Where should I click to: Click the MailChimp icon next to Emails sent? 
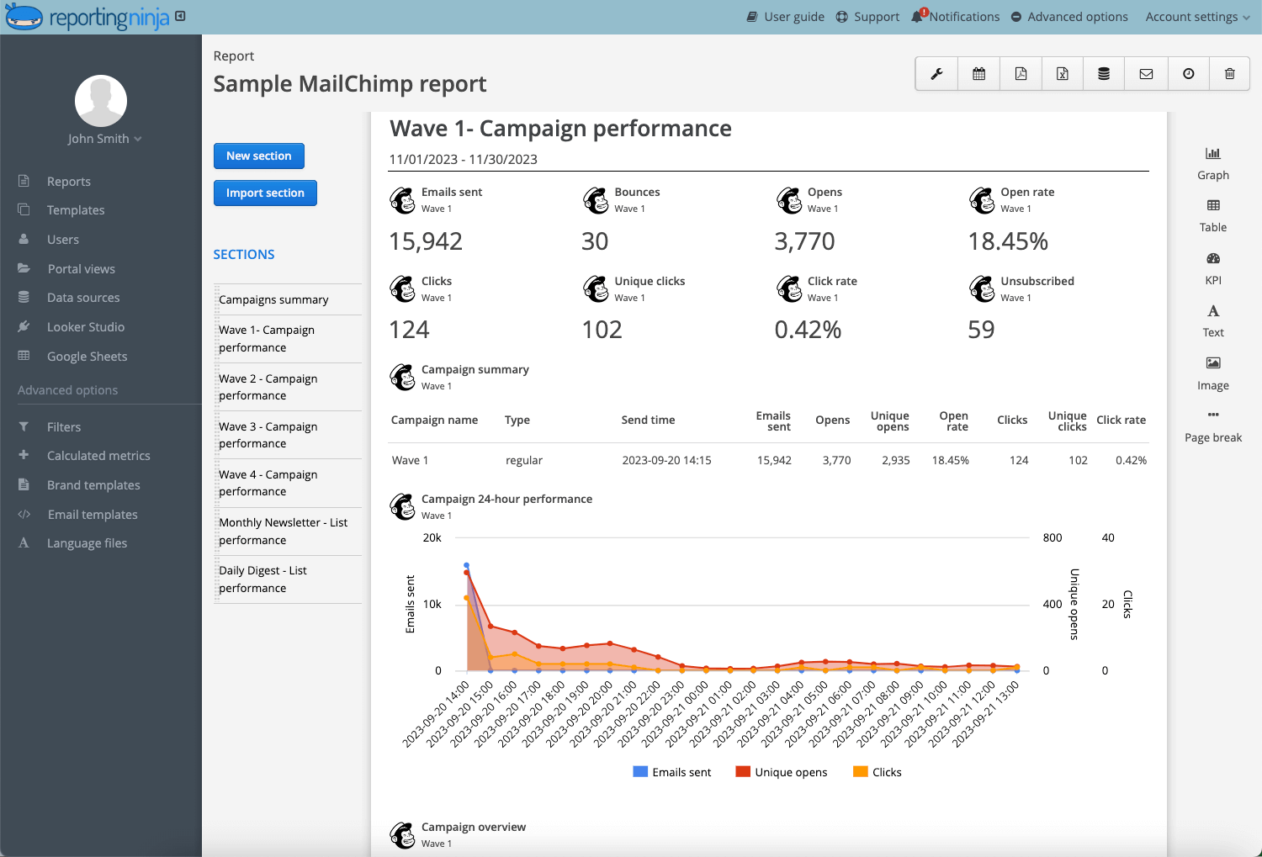(x=402, y=200)
